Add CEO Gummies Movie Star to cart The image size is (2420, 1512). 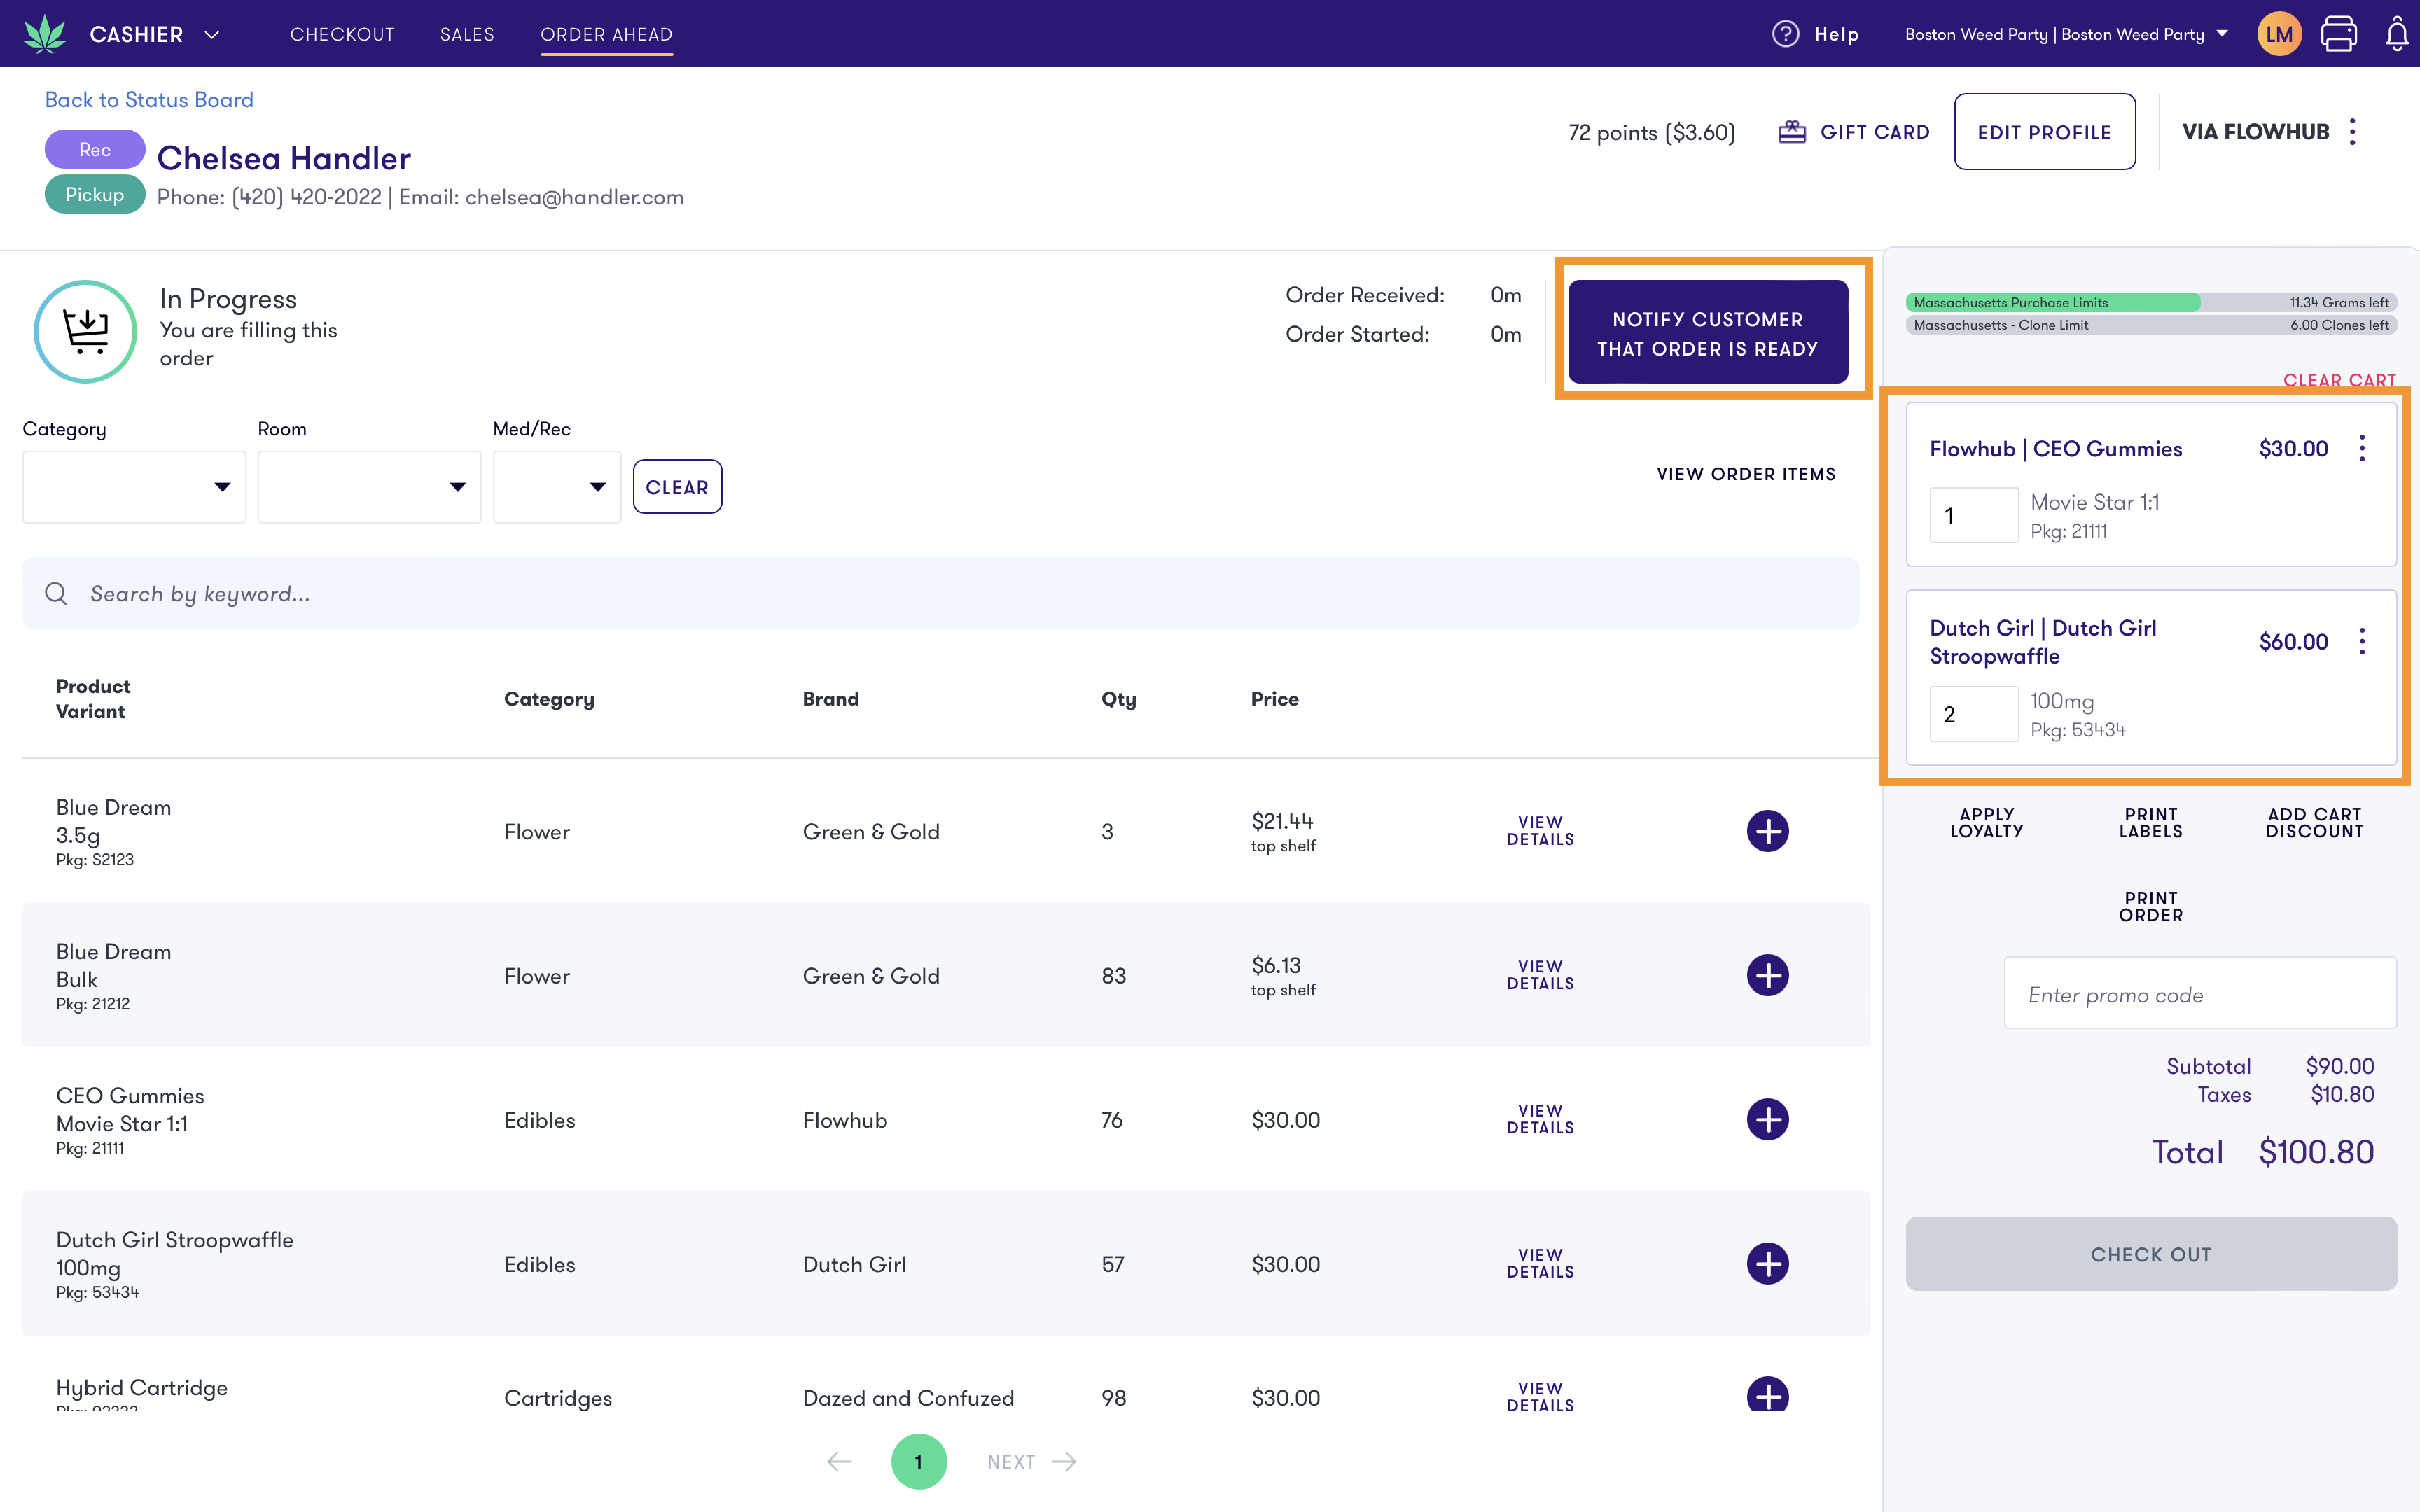point(1767,1119)
